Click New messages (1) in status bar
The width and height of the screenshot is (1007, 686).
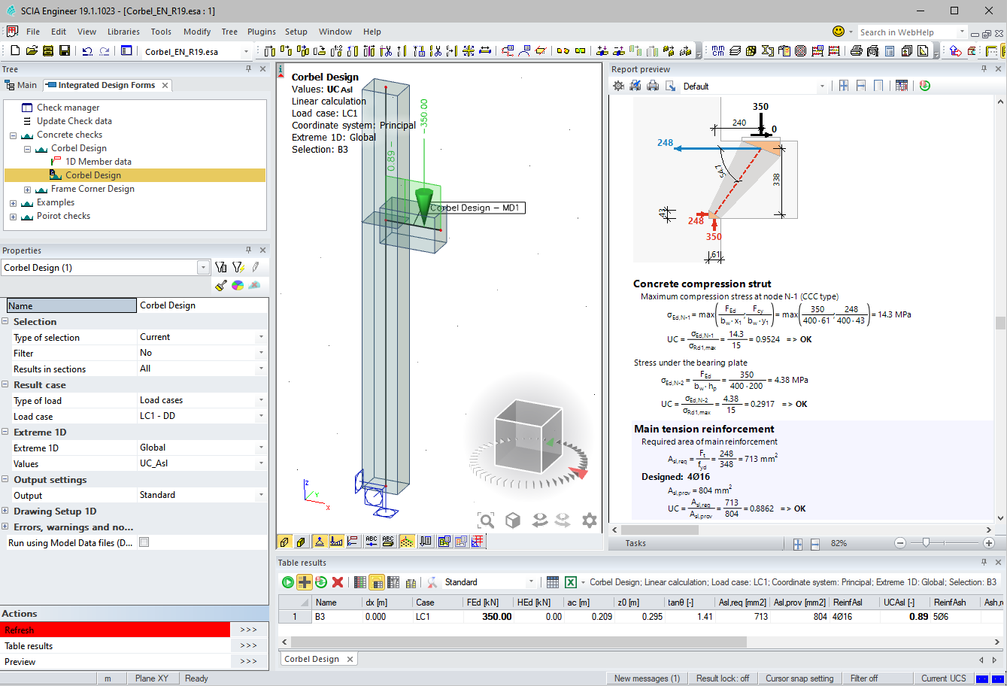[647, 678]
